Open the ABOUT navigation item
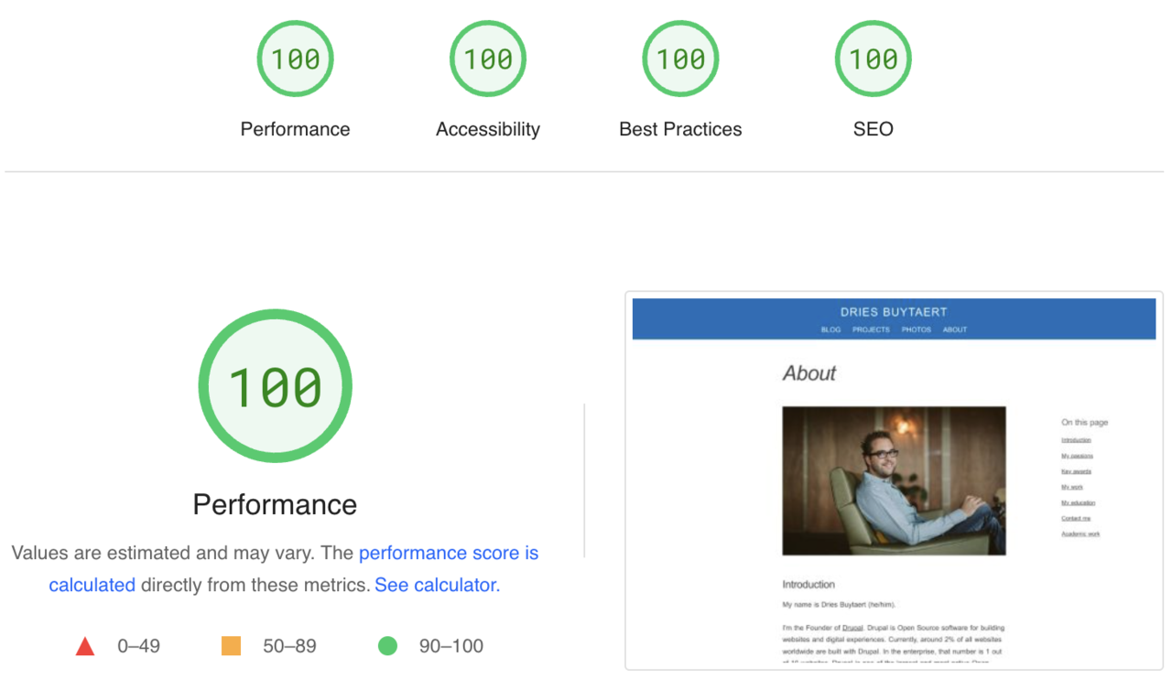This screenshot has width=1172, height=690. point(955,330)
